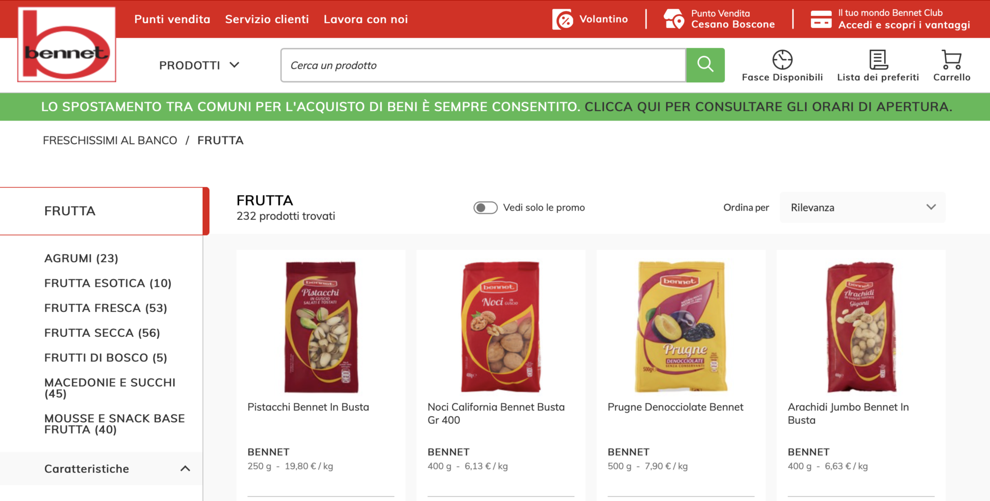This screenshot has height=501, width=990.
Task: Enable the Vedi solo le promo toggle
Action: [x=485, y=208]
